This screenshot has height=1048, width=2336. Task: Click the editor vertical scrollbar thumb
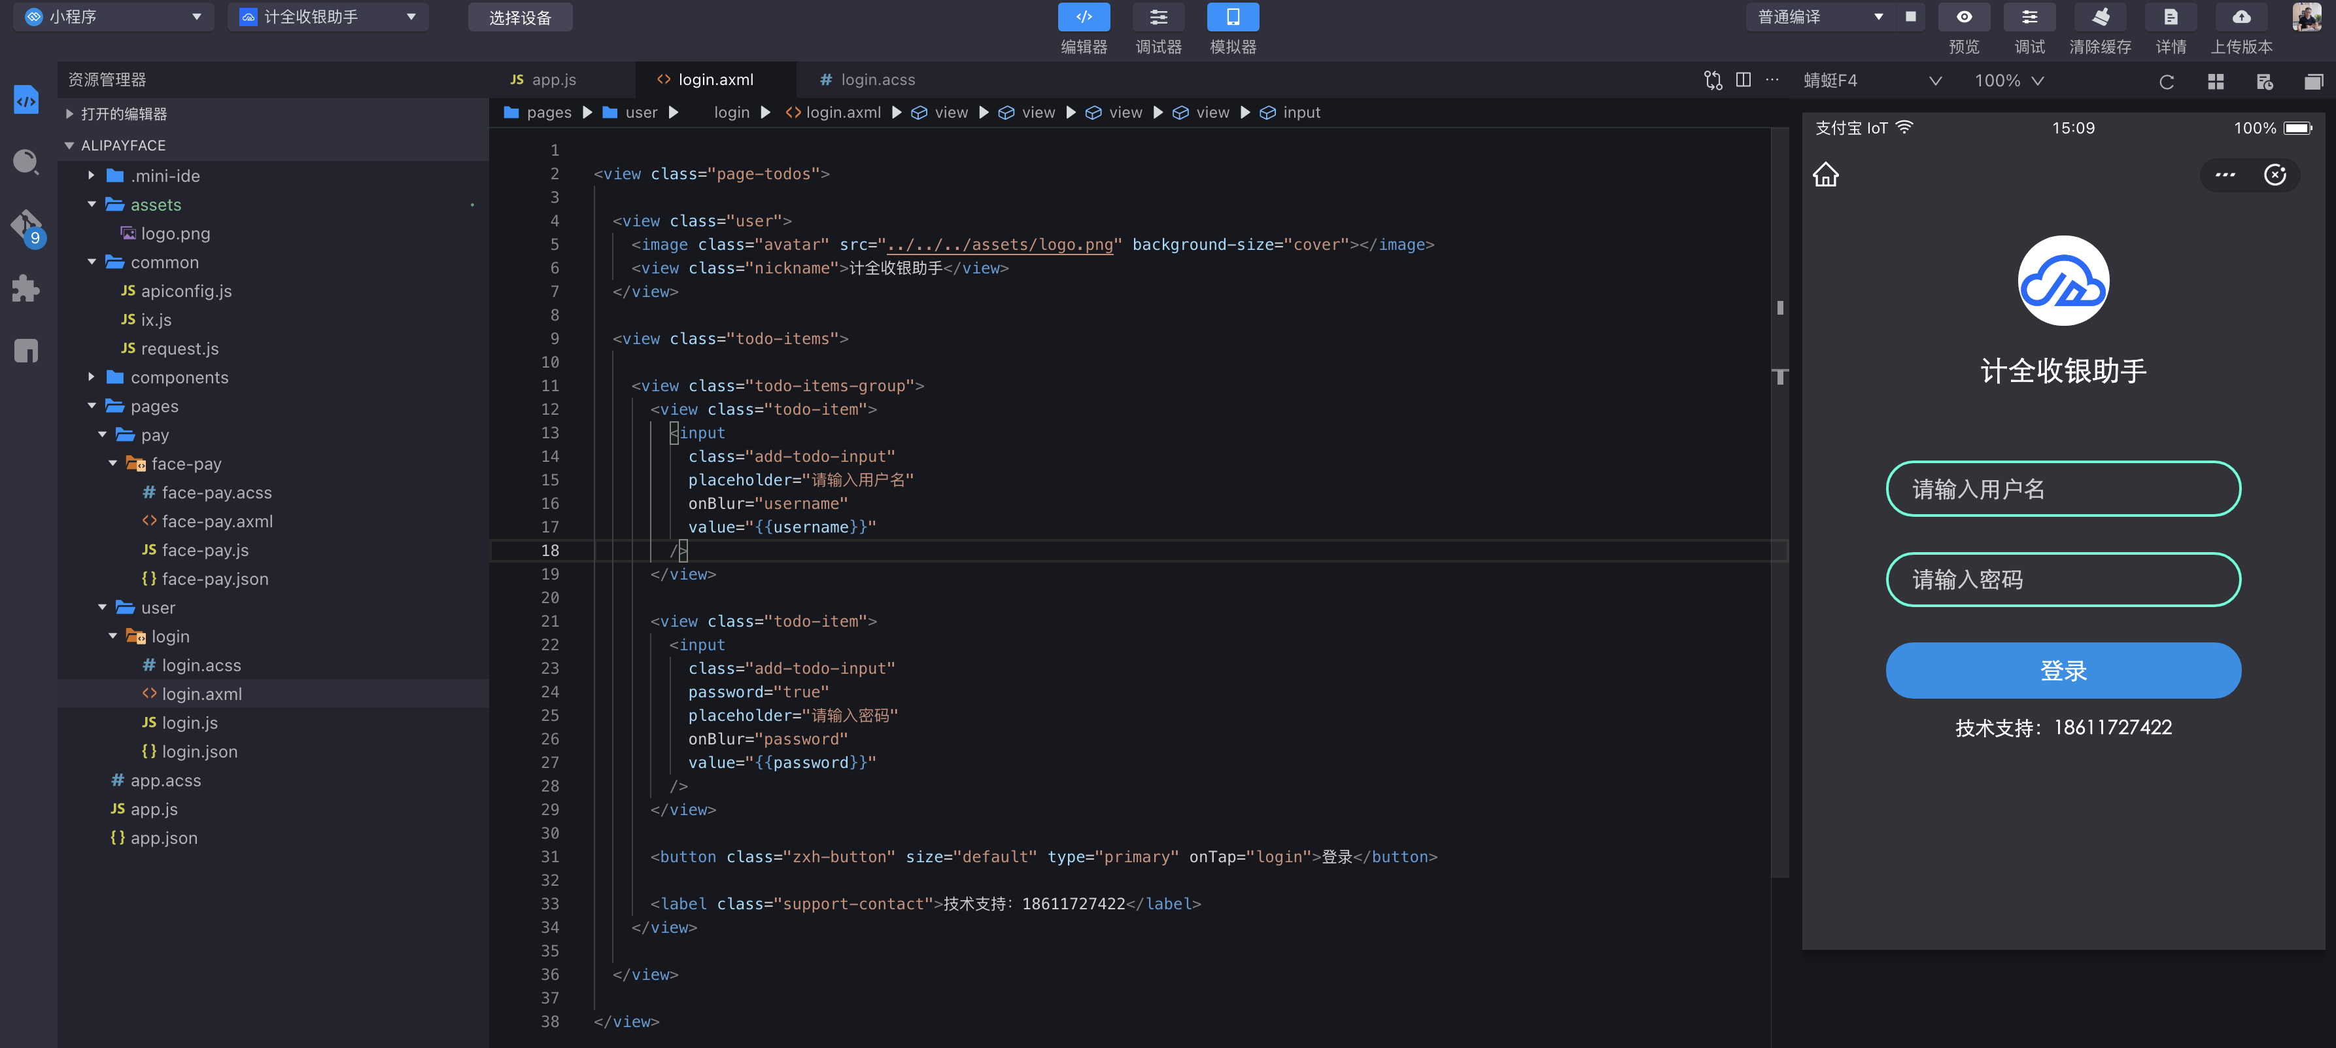(x=1779, y=504)
